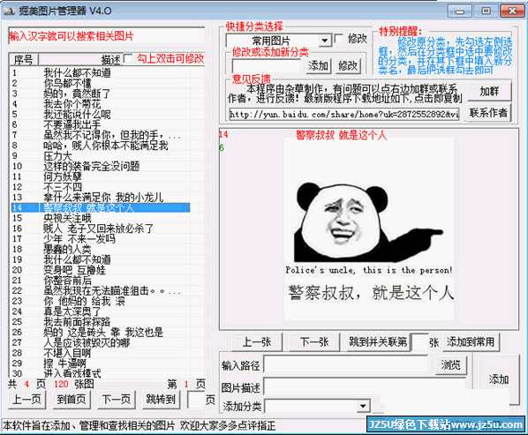Select row 17 少年 不来一发吗
This screenshot has height=435, width=528.
pos(101,238)
